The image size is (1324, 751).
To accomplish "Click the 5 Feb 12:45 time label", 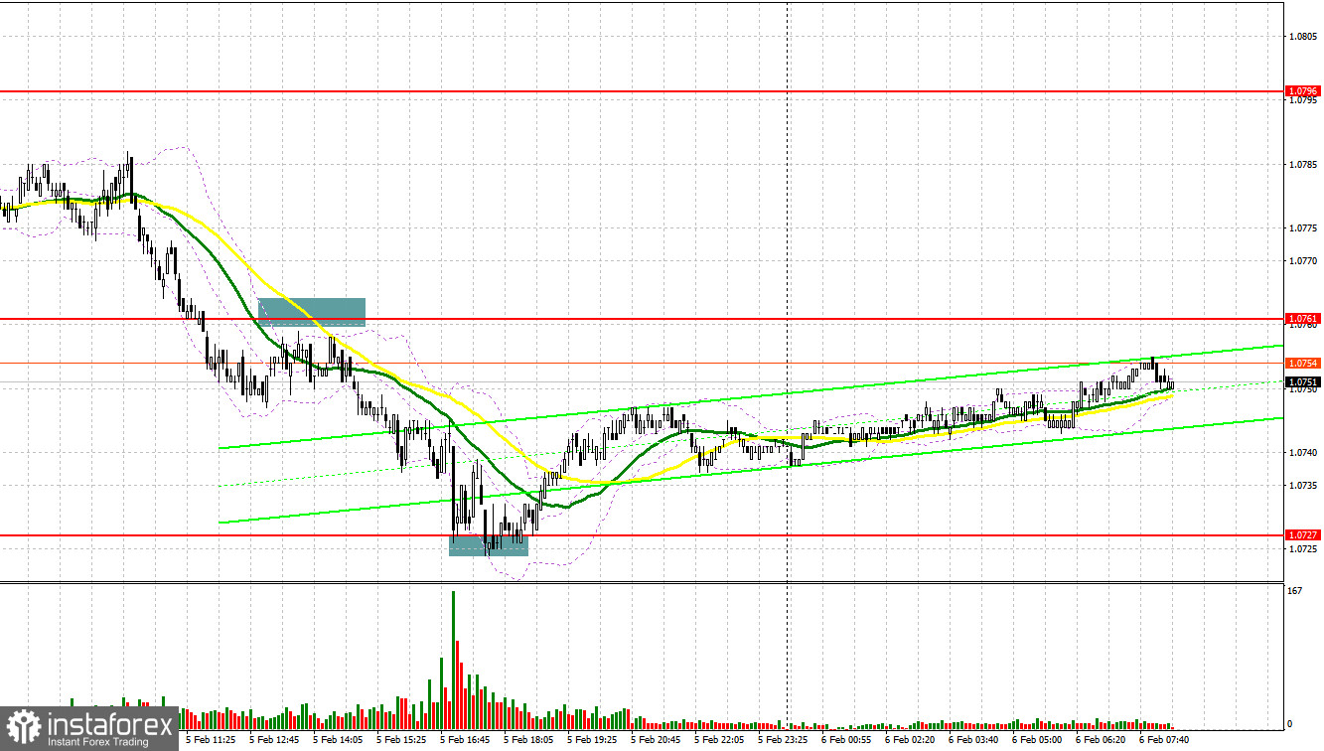I will click(274, 740).
